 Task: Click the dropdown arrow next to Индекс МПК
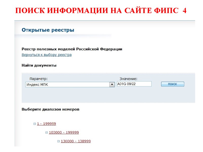[111, 84]
